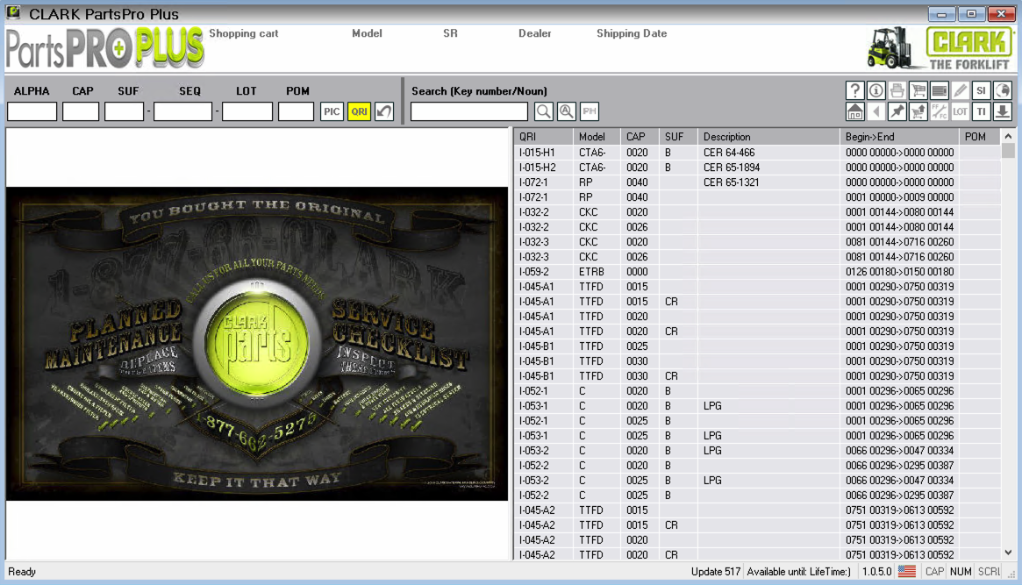Click range 0126 00180->0150 00180
Screen dimensions: 1022x585
click(x=899, y=272)
